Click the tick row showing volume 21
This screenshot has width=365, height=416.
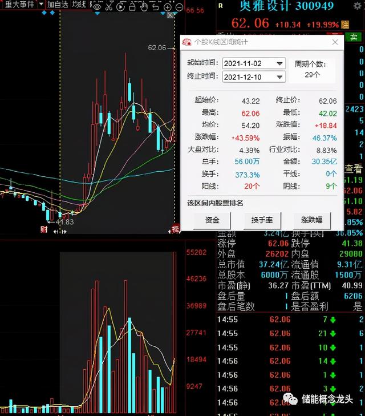[x=290, y=333]
